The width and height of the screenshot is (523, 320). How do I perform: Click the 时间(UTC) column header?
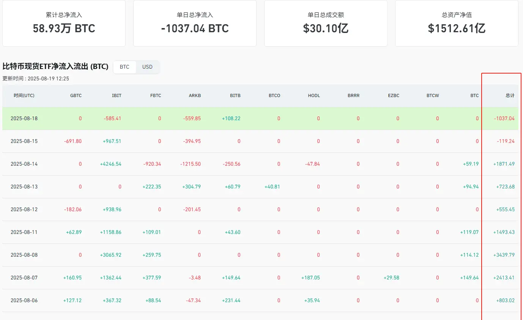click(24, 96)
